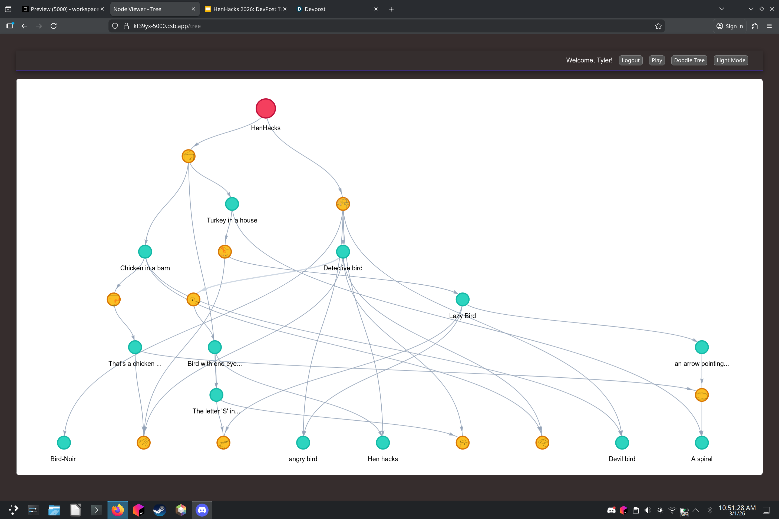The image size is (779, 519).
Task: Toggle Wi-Fi network tray icon
Action: [672, 510]
